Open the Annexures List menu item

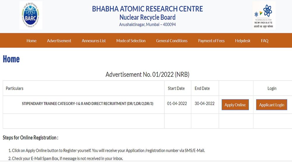[94, 41]
